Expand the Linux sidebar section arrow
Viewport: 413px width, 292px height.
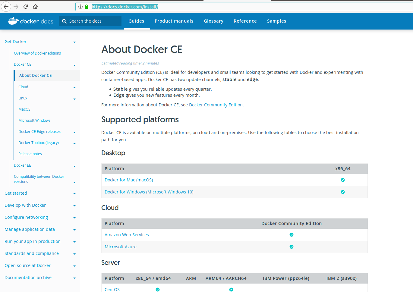pos(74,99)
